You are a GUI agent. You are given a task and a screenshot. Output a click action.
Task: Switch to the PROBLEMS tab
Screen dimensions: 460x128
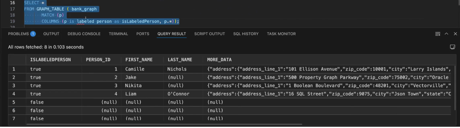(x=19, y=34)
